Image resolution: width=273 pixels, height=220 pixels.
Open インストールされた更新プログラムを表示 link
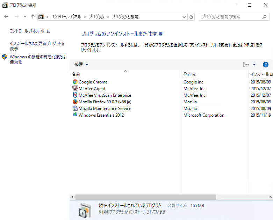37,46
